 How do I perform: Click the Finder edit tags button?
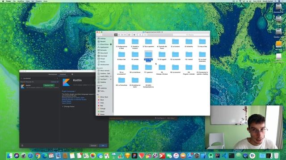[145, 35]
